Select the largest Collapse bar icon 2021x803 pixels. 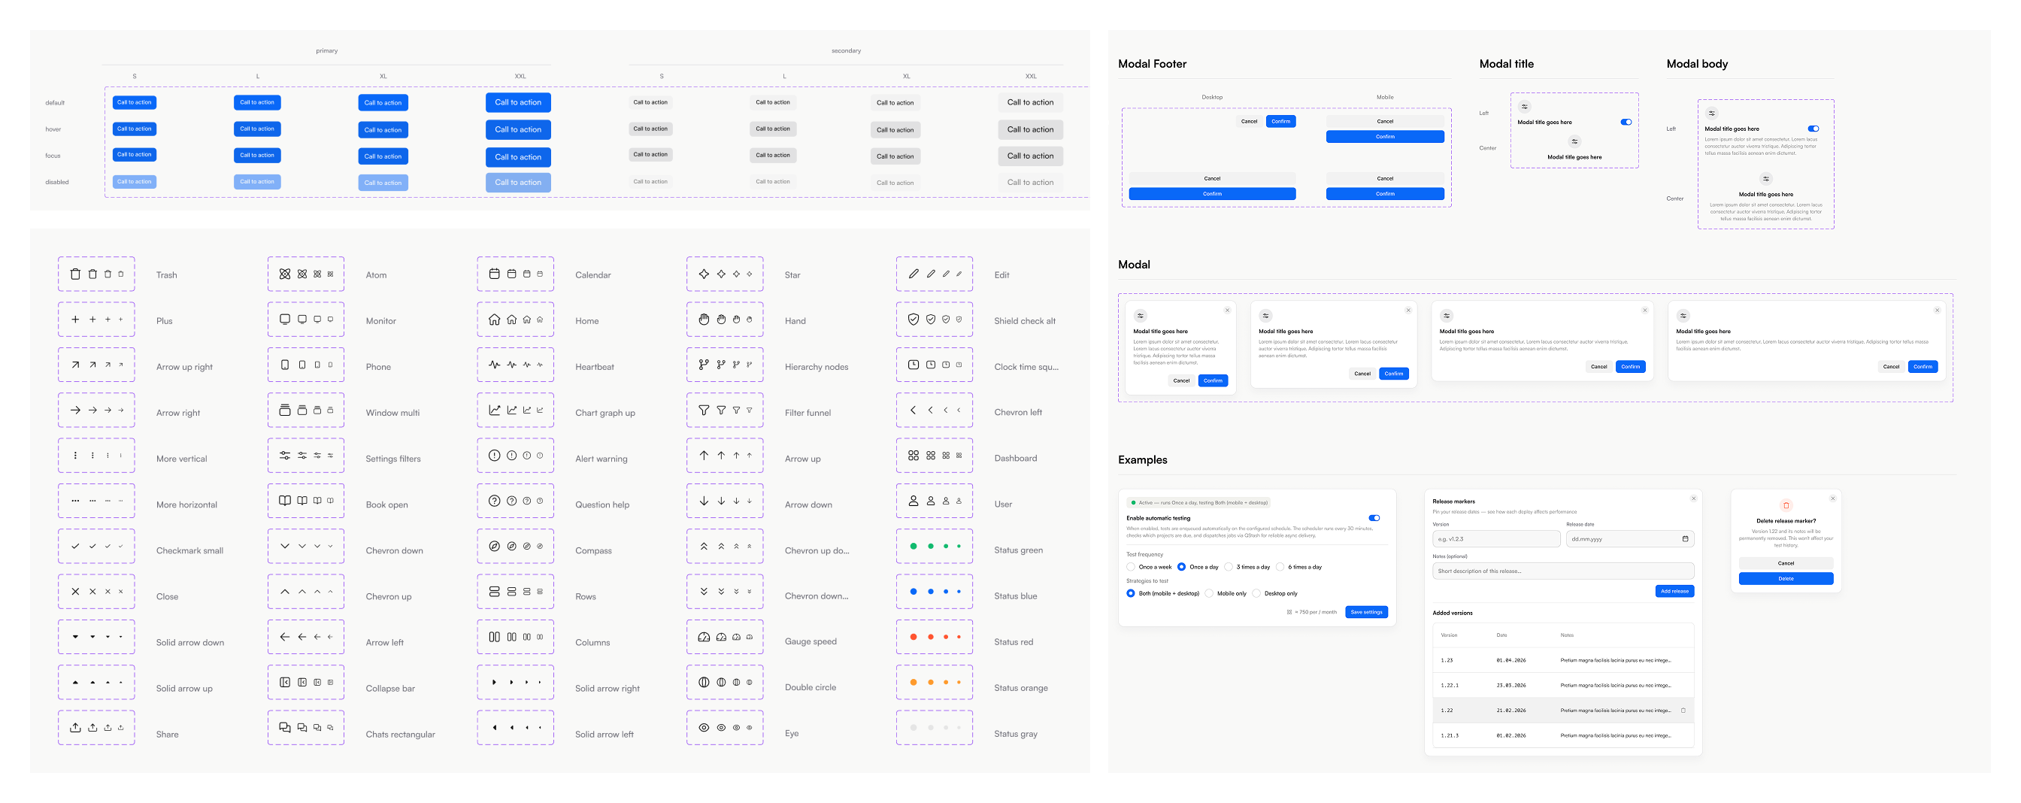(x=285, y=682)
